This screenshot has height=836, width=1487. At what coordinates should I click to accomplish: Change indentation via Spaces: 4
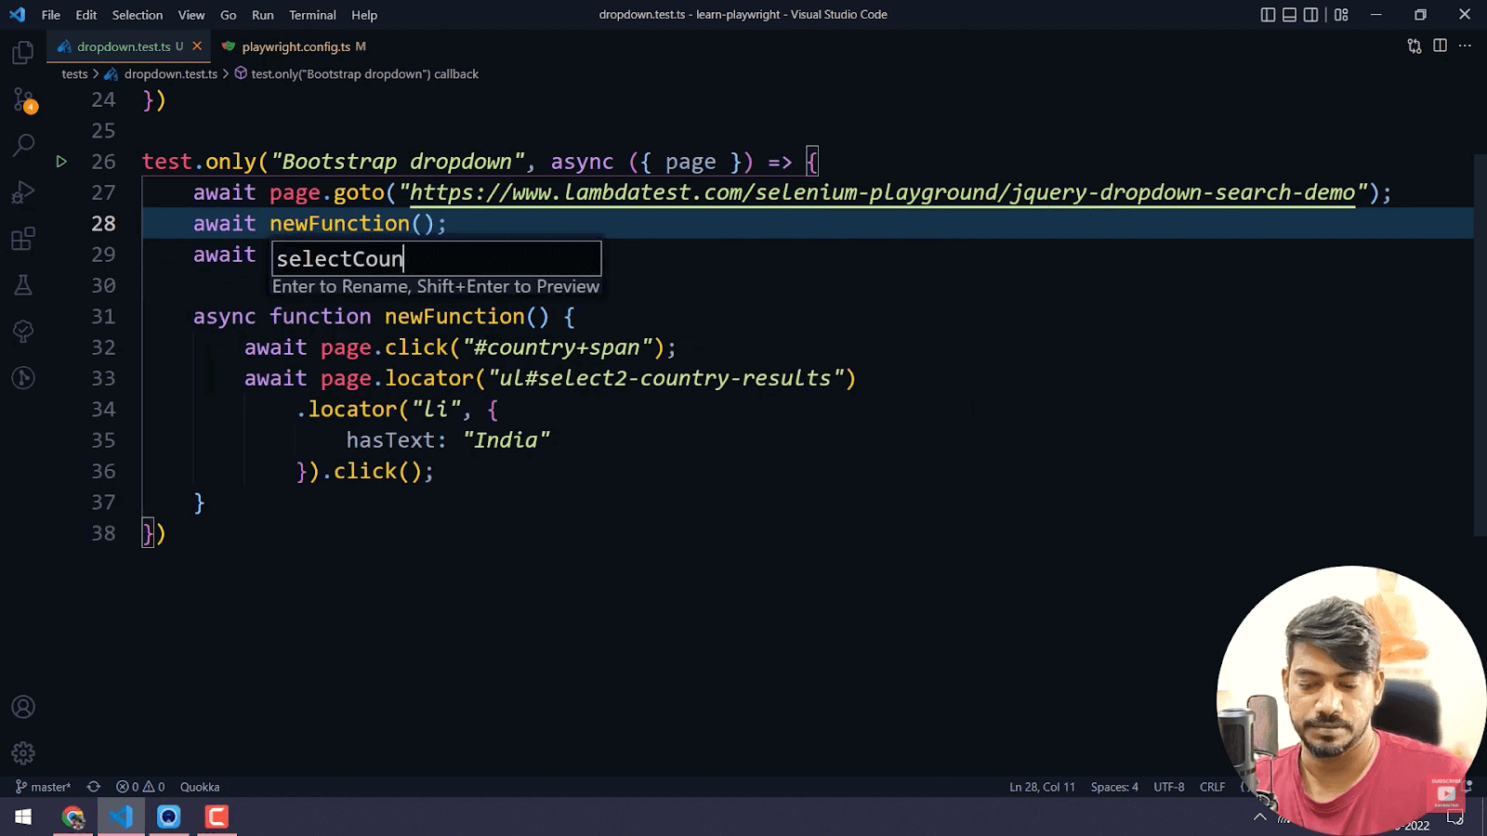(1114, 787)
